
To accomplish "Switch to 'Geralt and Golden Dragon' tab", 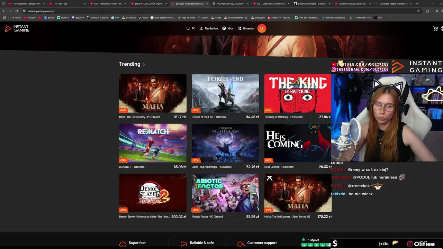I will pos(270,3).
